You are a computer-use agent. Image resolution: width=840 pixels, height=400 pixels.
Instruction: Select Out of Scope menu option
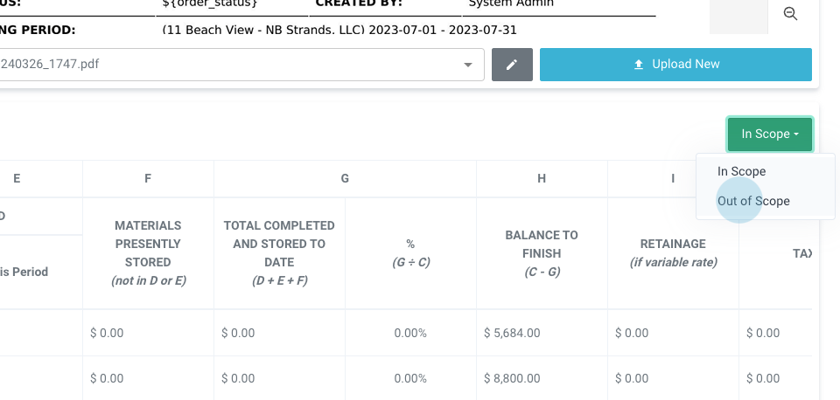point(753,201)
